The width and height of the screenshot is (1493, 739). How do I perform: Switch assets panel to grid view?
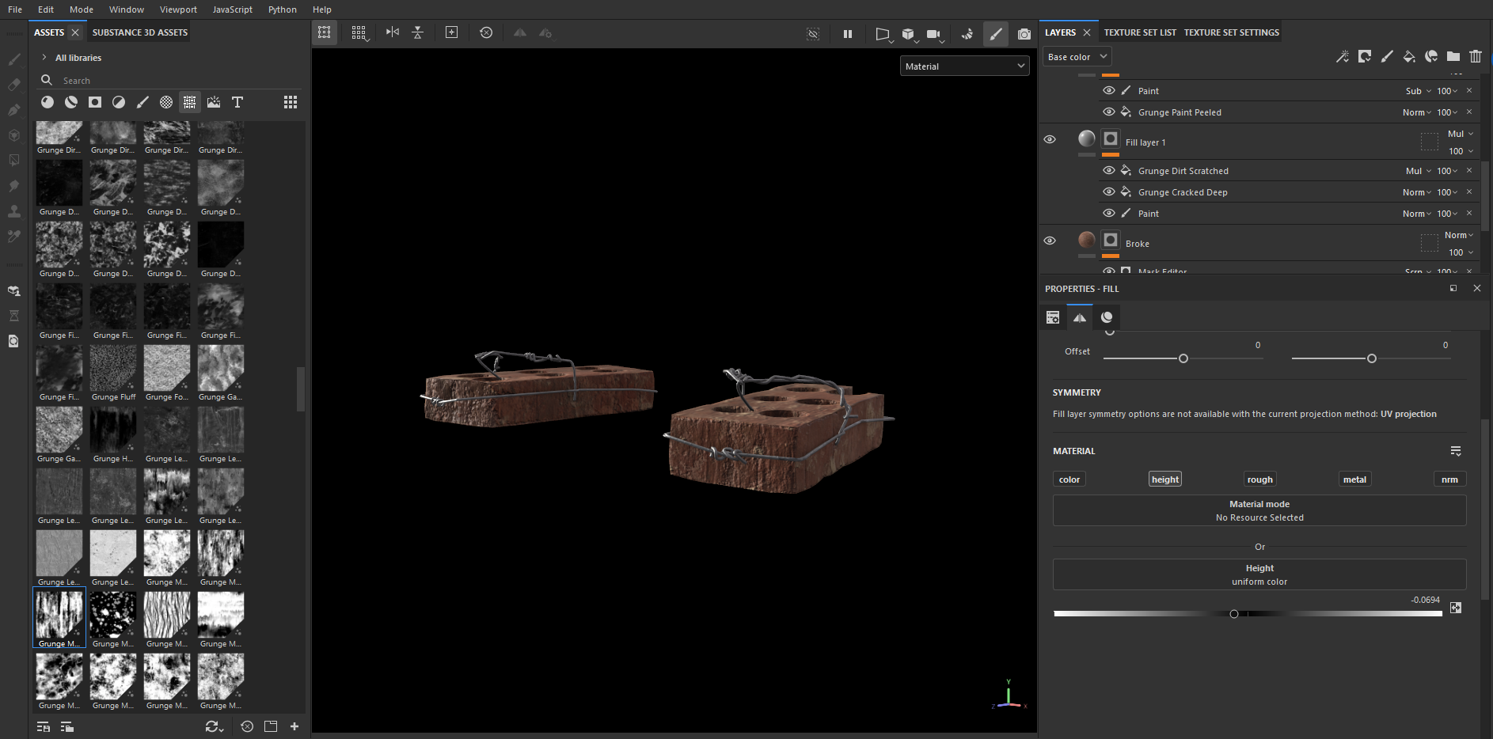point(291,102)
